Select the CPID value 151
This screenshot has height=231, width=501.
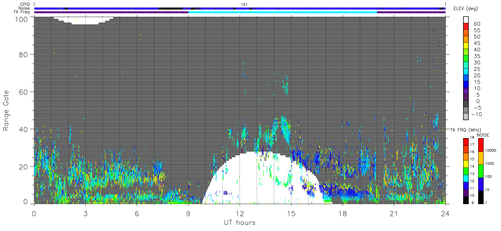244,4
